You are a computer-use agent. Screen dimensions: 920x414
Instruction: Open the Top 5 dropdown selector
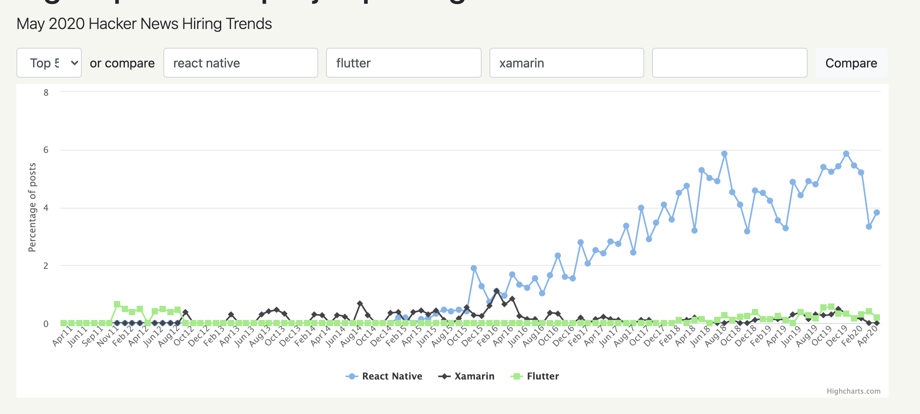coord(49,63)
